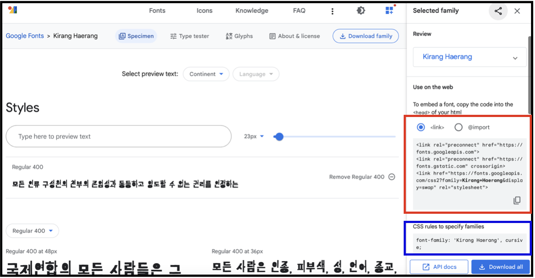Open the more options vertical dots menu

pos(333,11)
